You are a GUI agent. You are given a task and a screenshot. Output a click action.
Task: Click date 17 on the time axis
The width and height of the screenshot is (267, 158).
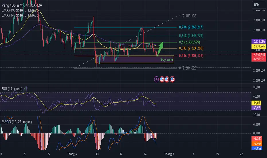[x=121, y=154]
